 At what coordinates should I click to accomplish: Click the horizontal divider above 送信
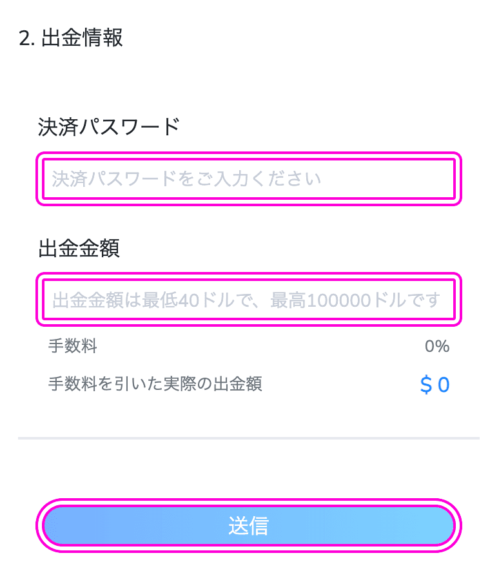[249, 438]
